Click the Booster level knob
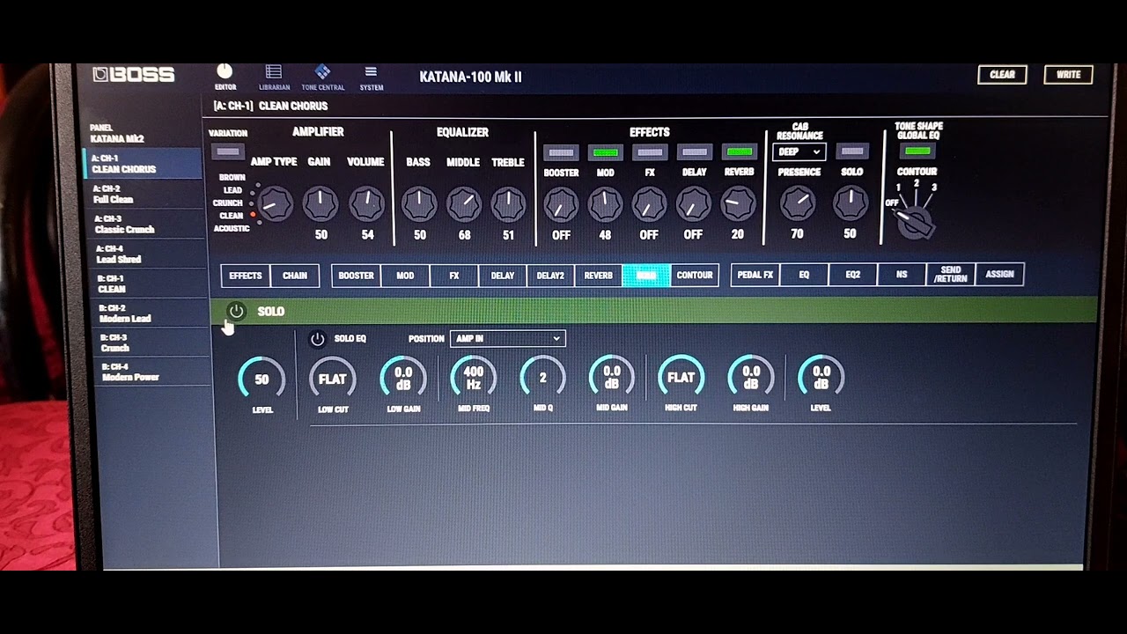This screenshot has height=634, width=1127. [x=561, y=205]
